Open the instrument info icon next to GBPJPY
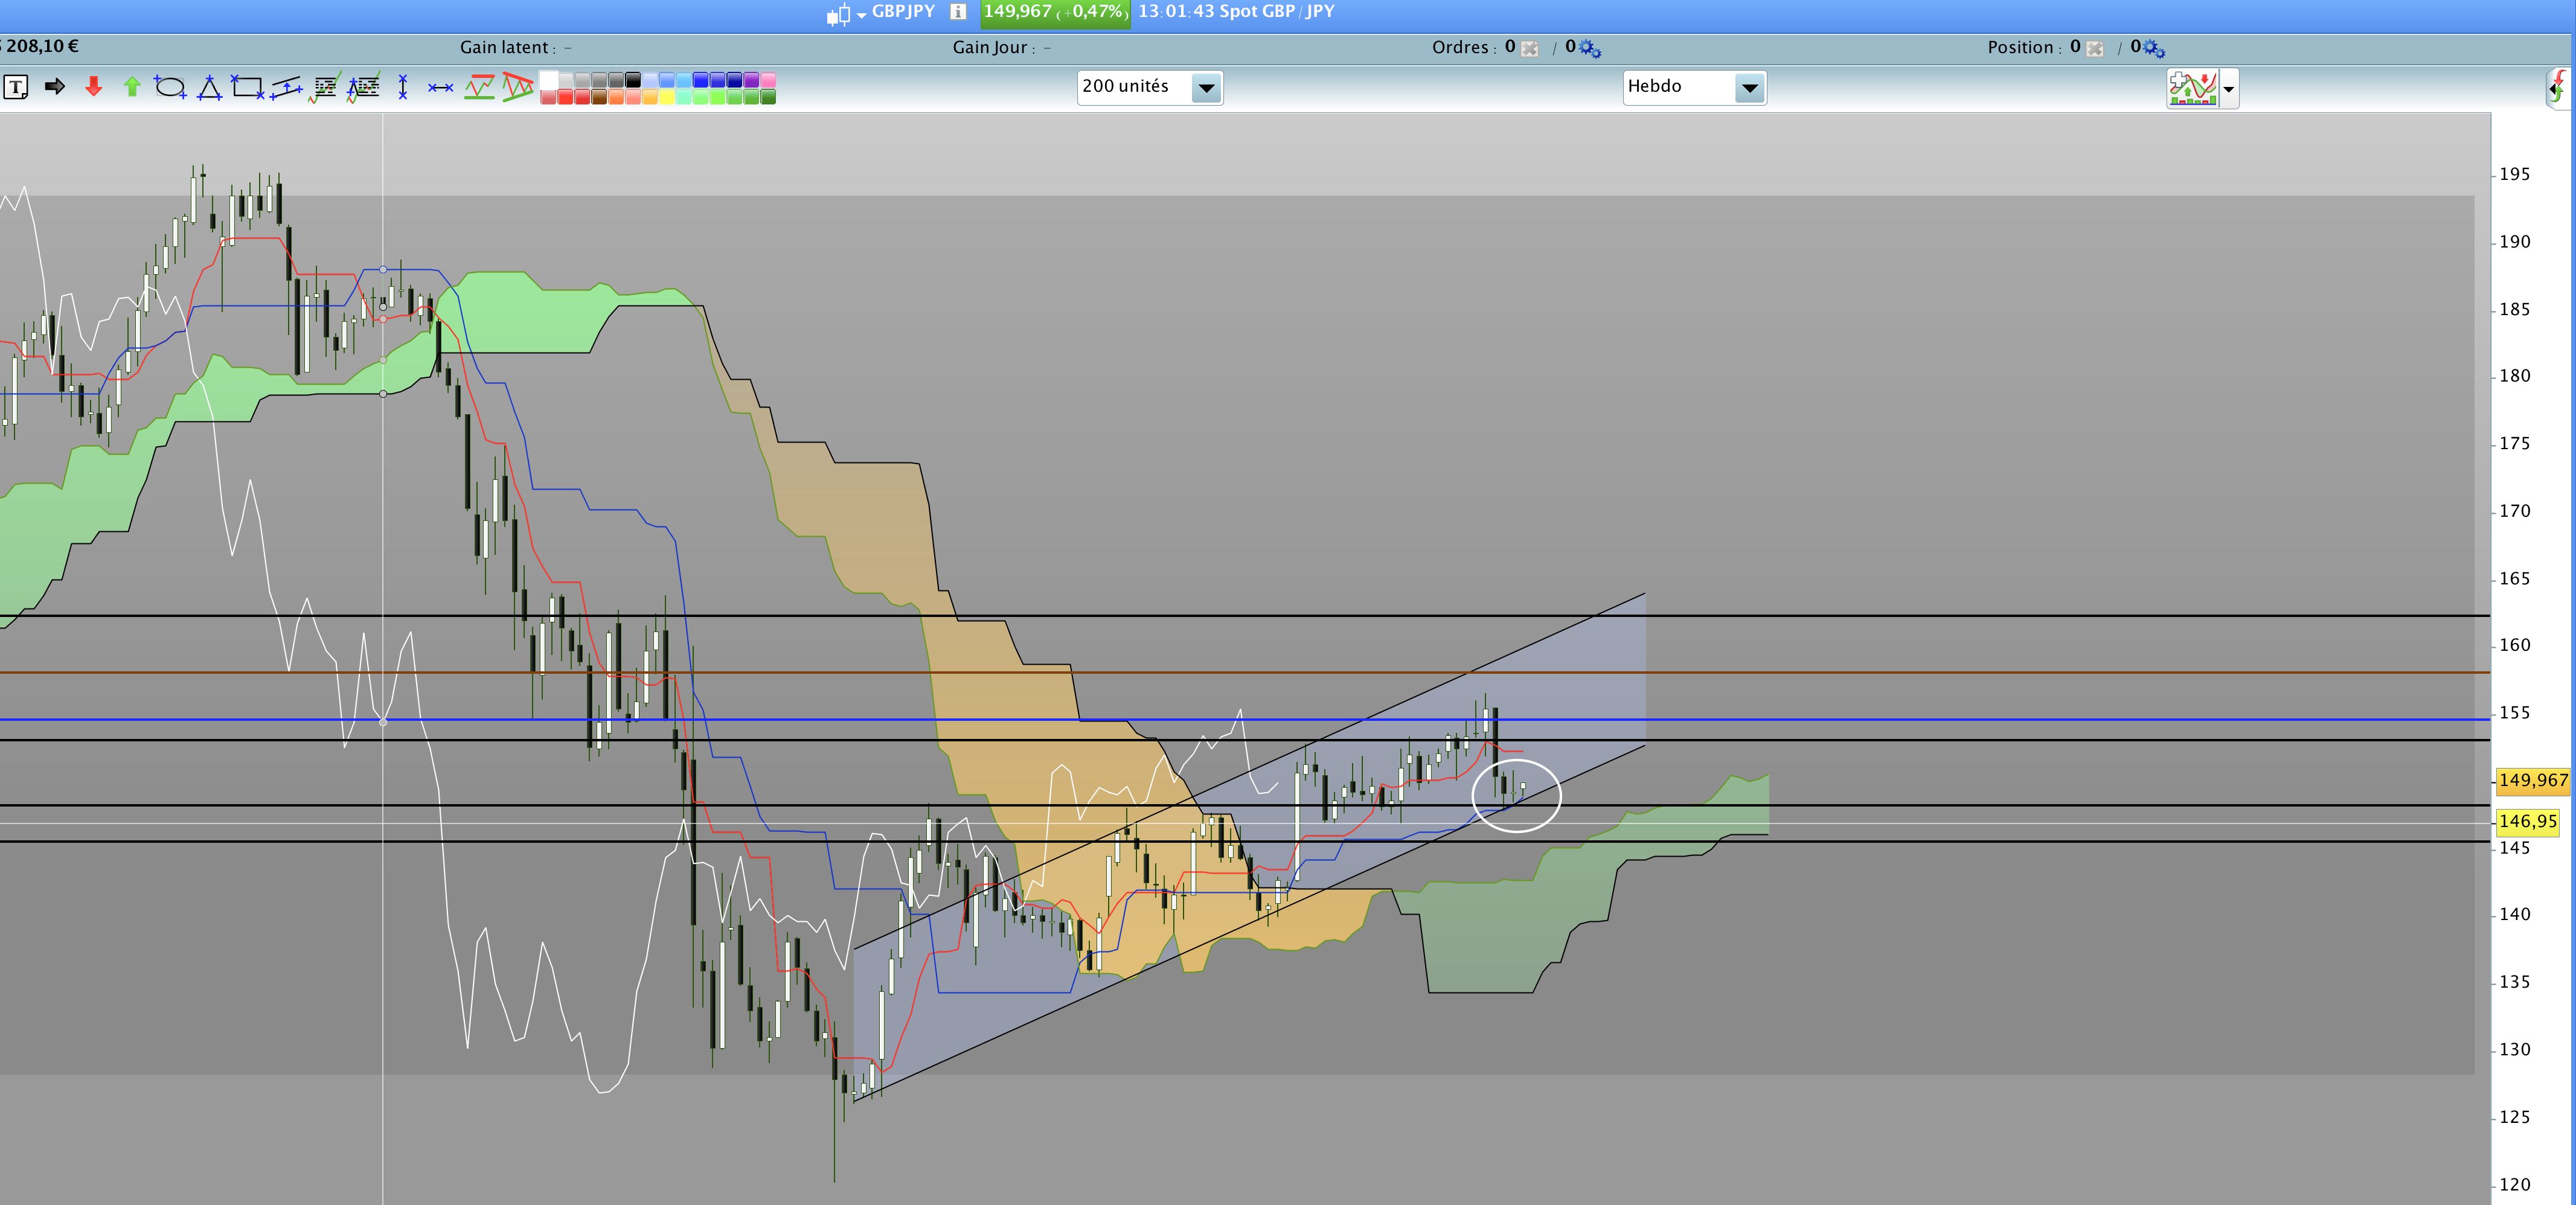2576x1205 pixels. pos(957,12)
